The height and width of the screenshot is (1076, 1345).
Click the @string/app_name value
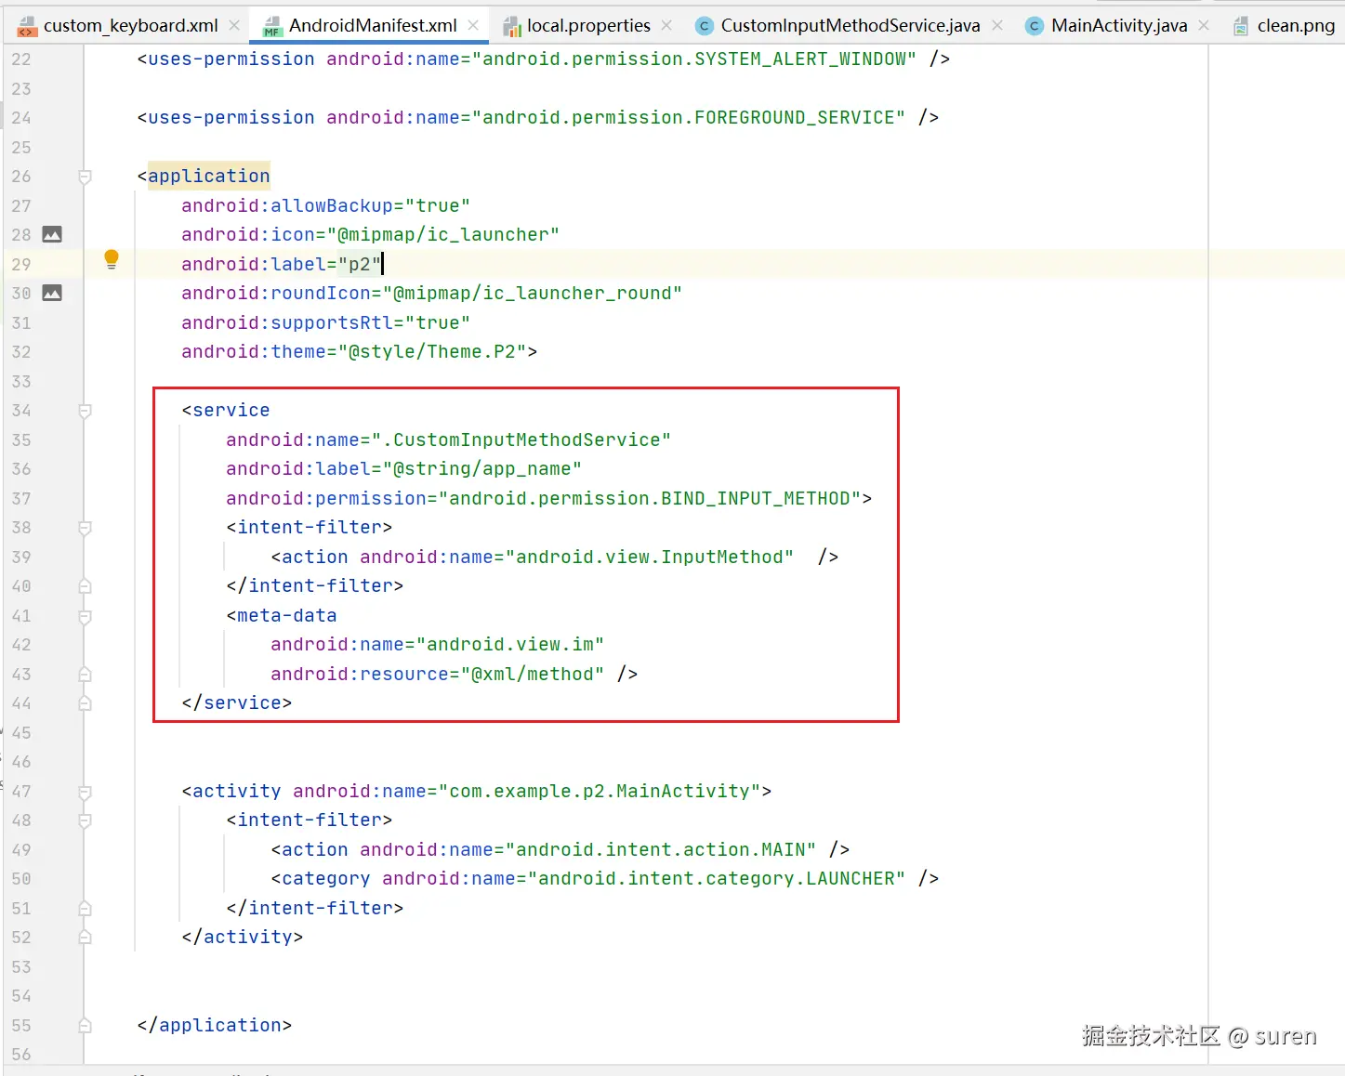click(482, 468)
